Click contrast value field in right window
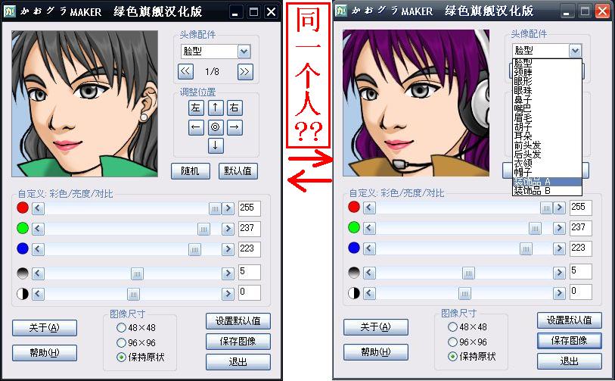Screen dimensions: 615x381 pos(580,292)
